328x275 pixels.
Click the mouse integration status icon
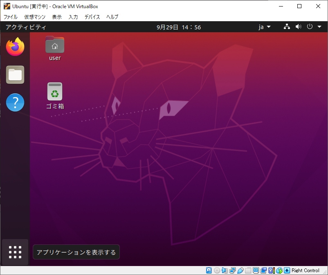[279, 271]
